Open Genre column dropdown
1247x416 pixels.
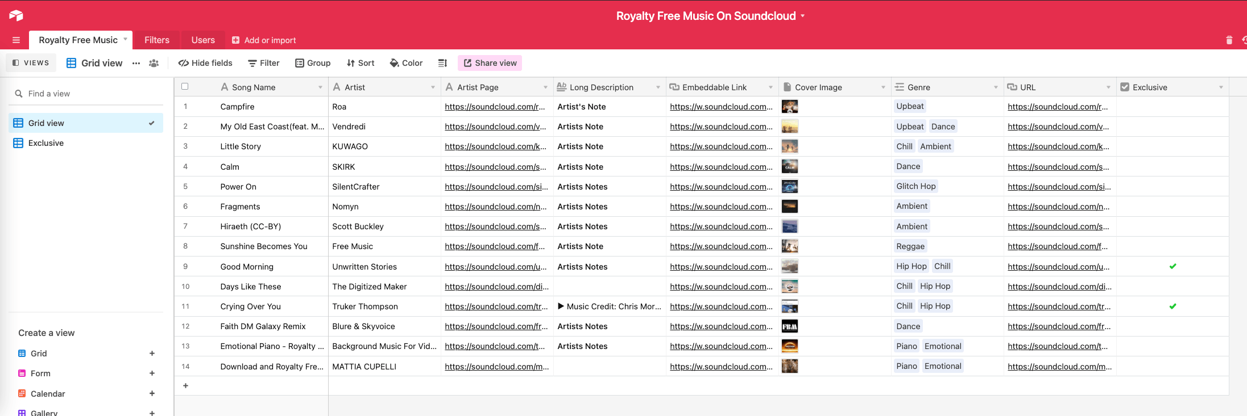point(996,87)
